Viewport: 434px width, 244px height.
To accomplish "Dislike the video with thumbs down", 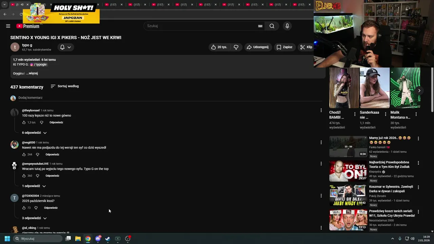I will [236, 47].
